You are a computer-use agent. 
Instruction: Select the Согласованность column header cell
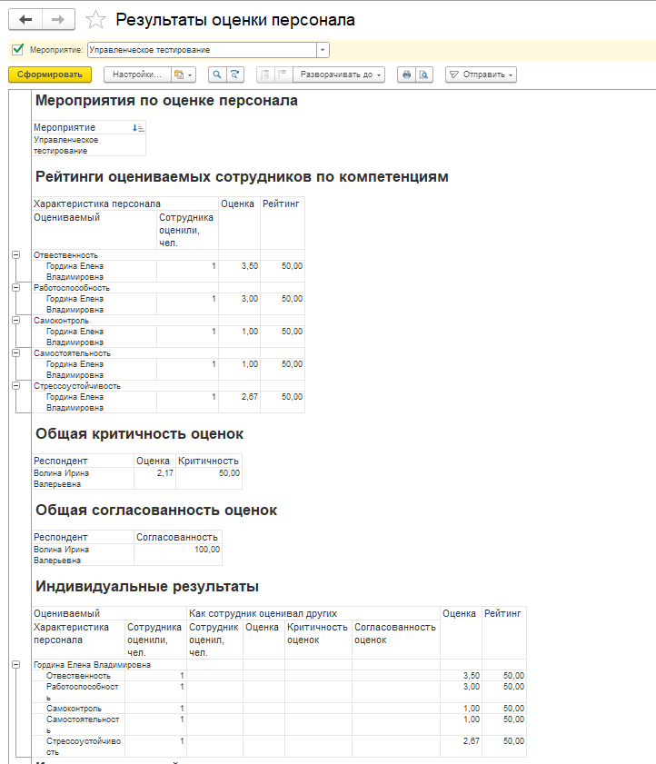177,537
